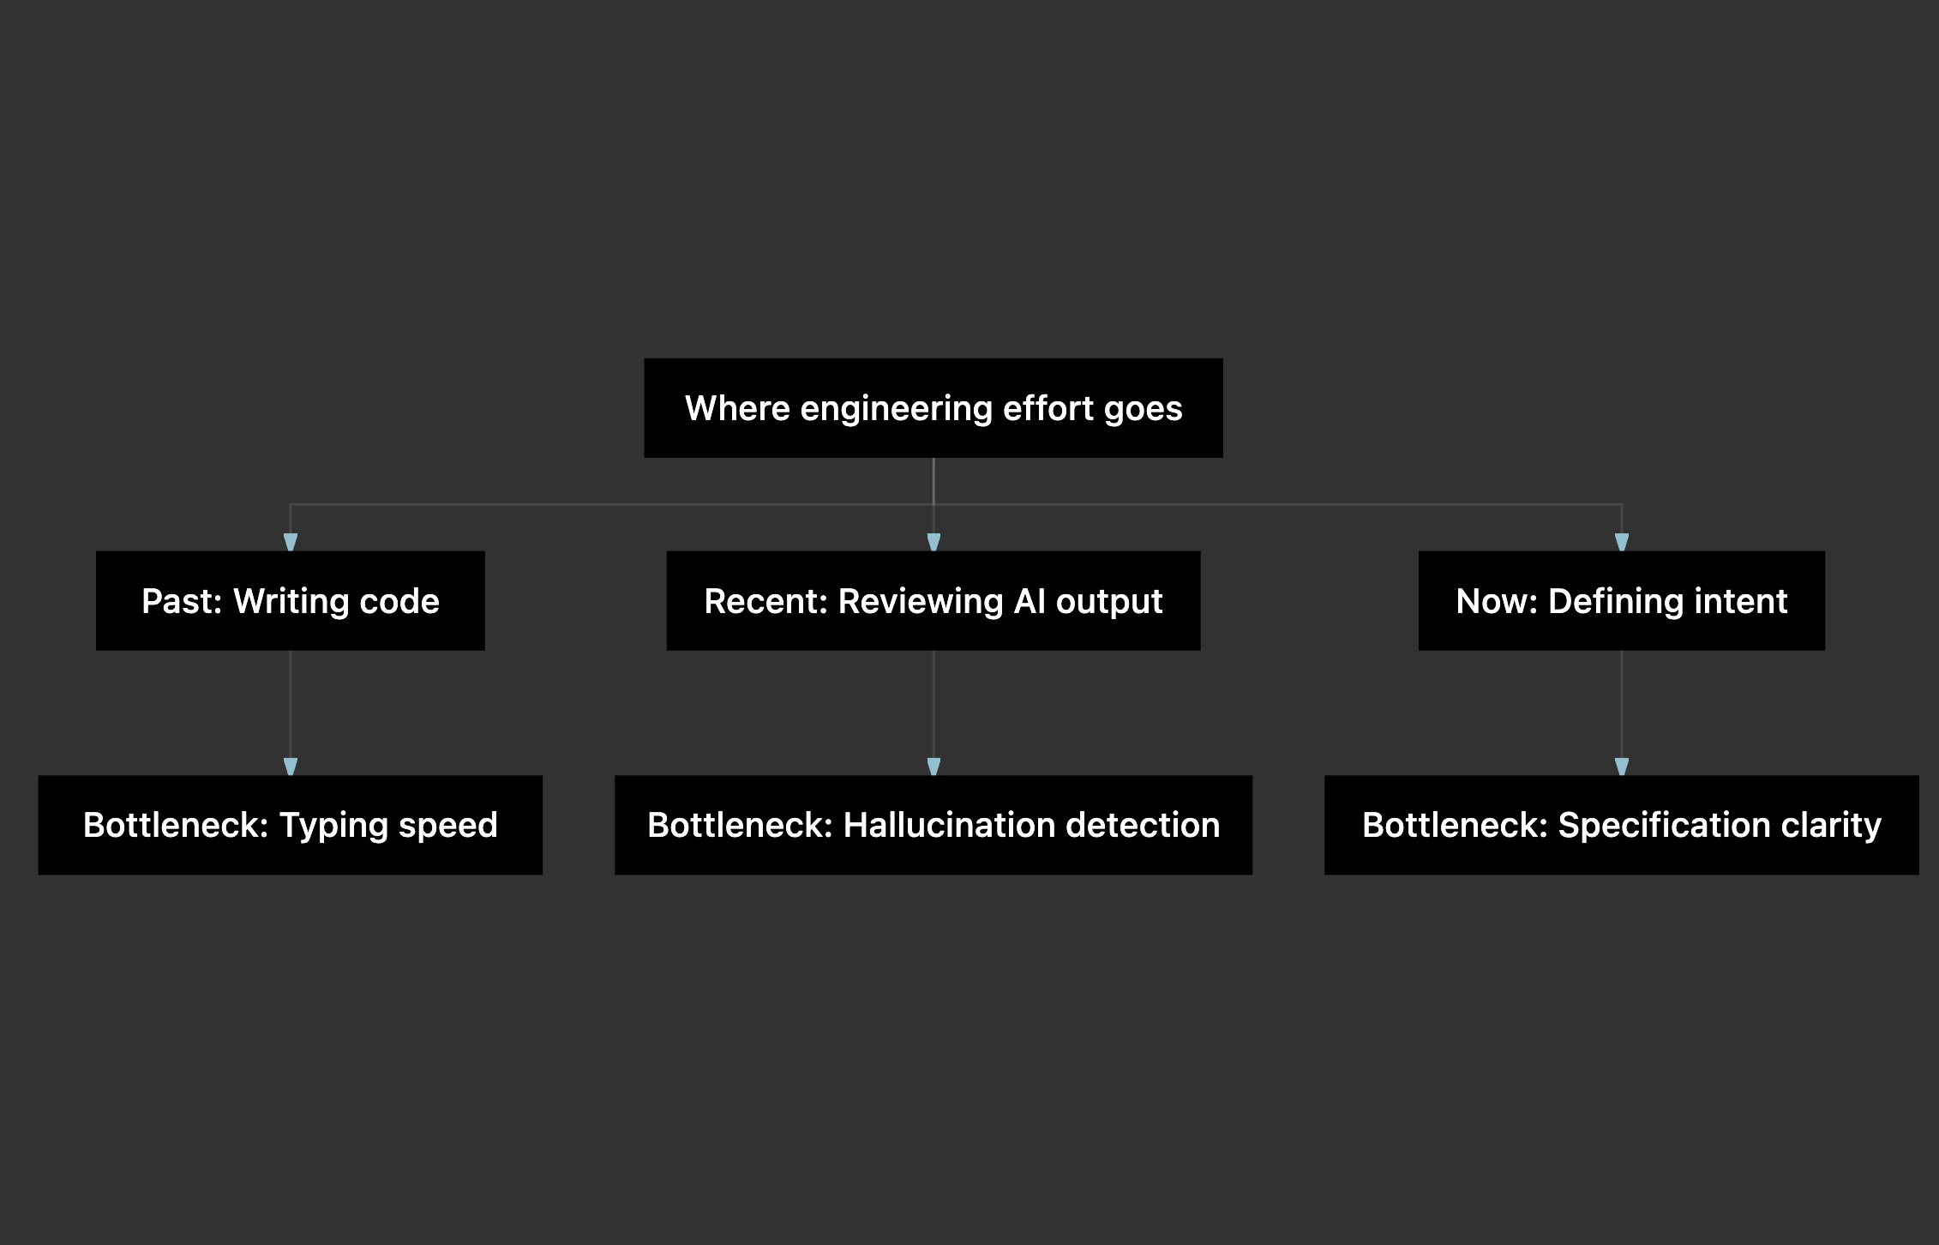Click arrowhead above 'Bottleneck: Typing speed'
Viewport: 1939px width, 1245px height.
pyautogui.click(x=291, y=767)
